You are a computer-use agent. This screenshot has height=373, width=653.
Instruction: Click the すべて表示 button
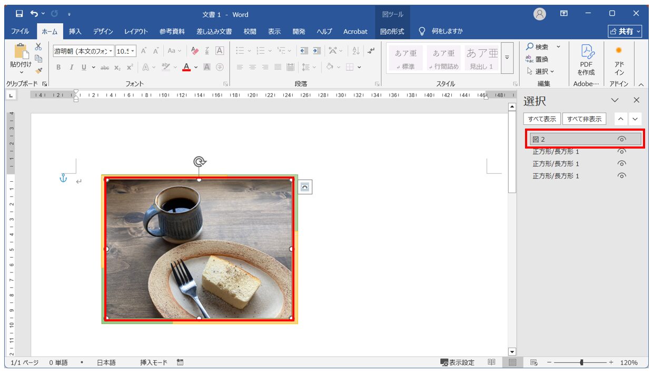tap(542, 119)
